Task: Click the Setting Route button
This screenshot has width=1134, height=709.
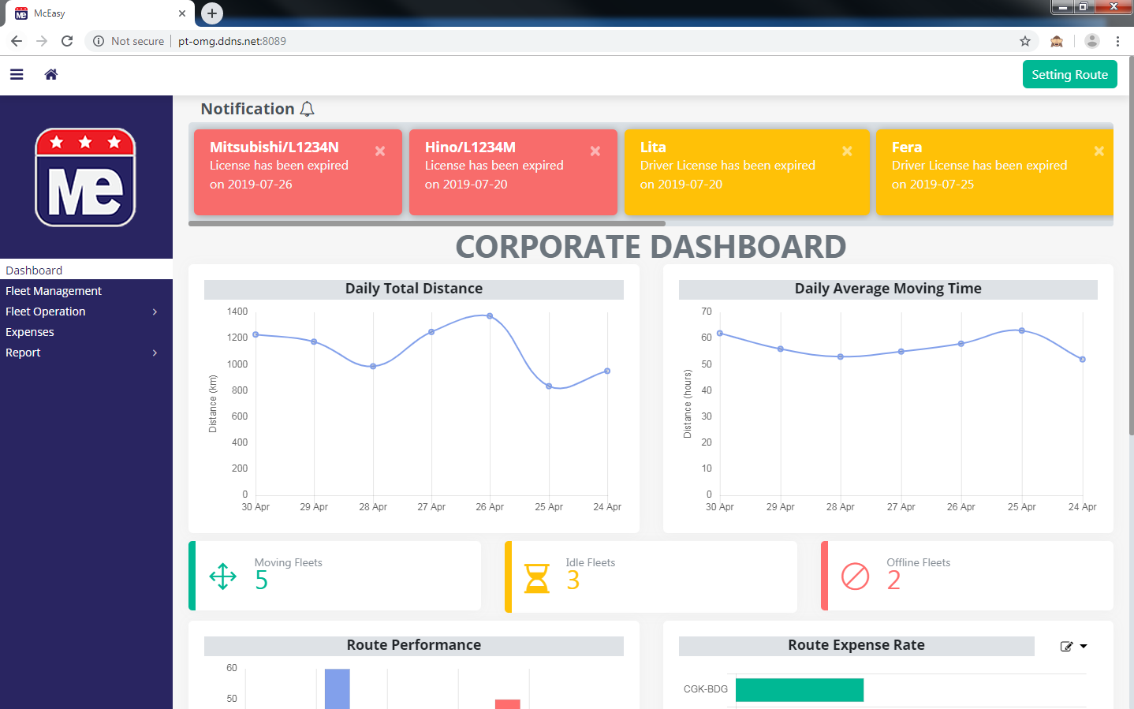Action: point(1069,74)
